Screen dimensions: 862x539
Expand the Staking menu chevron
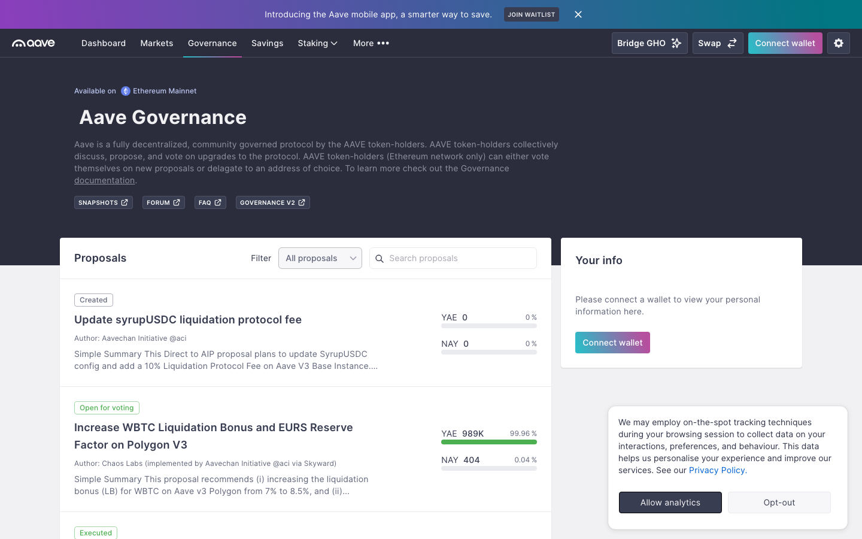(x=333, y=43)
